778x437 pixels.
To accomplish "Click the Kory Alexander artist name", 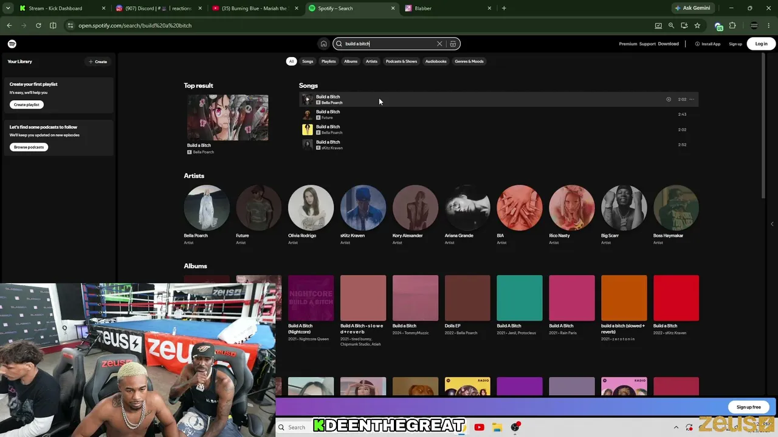I will [407, 235].
